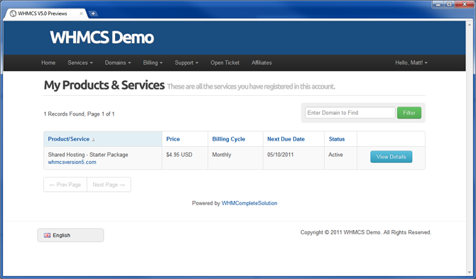476x279 pixels.
Task: Sort table by Next Due Date
Action: (286, 139)
